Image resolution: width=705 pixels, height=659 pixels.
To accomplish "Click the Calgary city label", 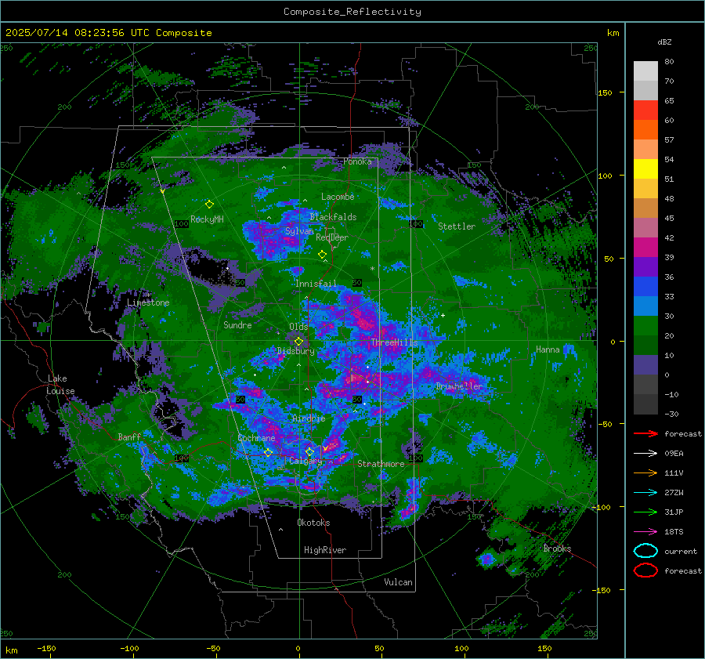I will click(305, 461).
